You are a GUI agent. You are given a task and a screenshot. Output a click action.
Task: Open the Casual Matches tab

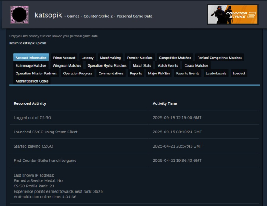tap(196, 66)
